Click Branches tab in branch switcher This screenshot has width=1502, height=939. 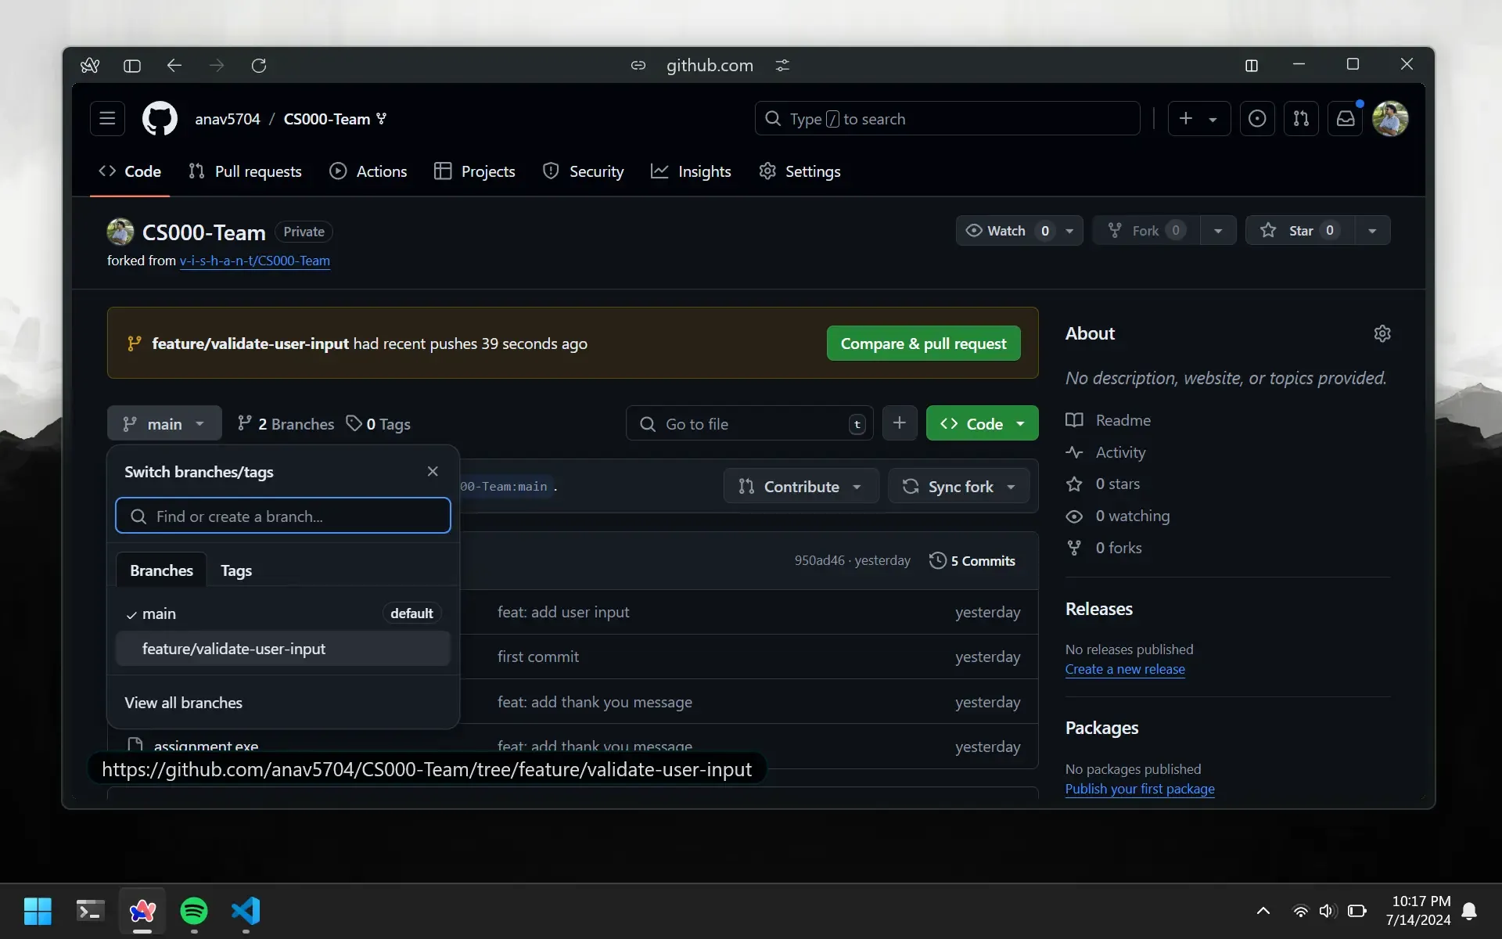[x=160, y=569]
